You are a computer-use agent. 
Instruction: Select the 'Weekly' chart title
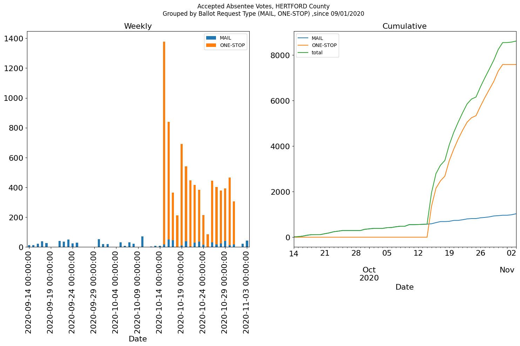click(x=138, y=26)
